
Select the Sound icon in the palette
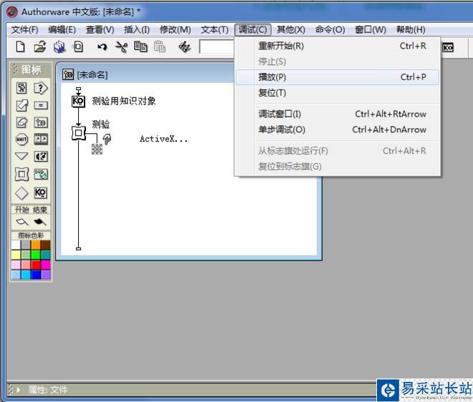coord(41,156)
